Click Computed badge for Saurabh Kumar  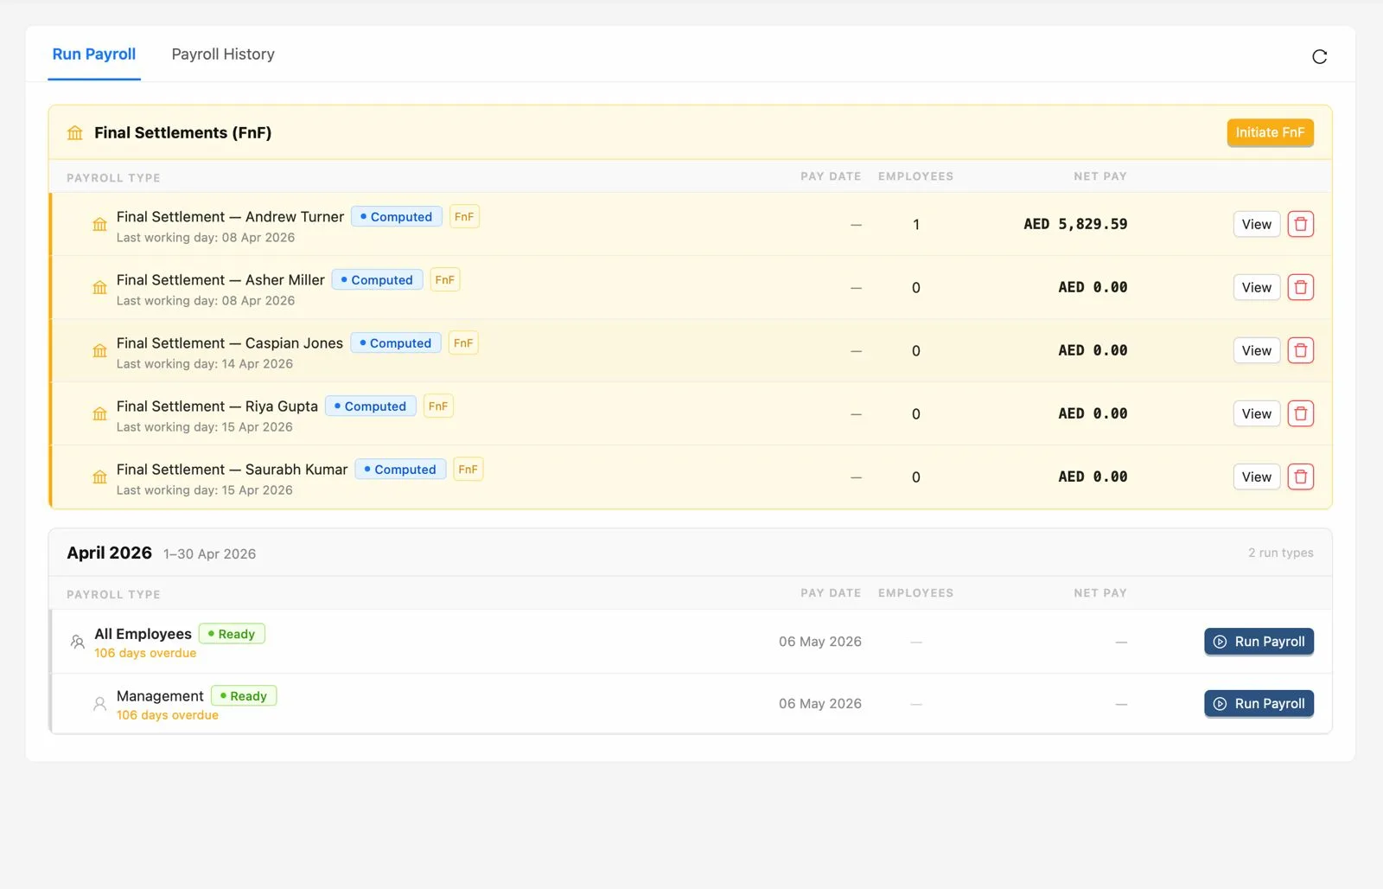[401, 470]
